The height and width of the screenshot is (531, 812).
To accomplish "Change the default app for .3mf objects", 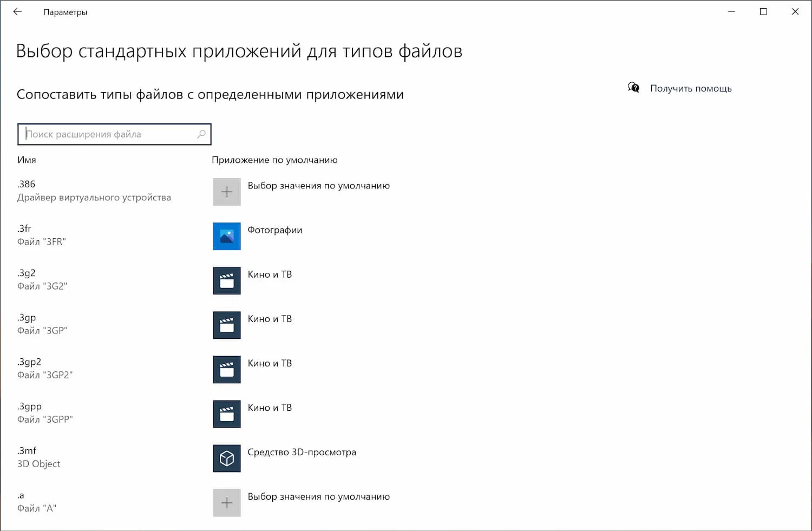I will click(302, 452).
